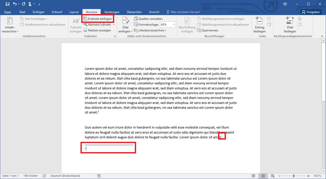
Task: Click the Freigeben share button
Action: (x=311, y=12)
